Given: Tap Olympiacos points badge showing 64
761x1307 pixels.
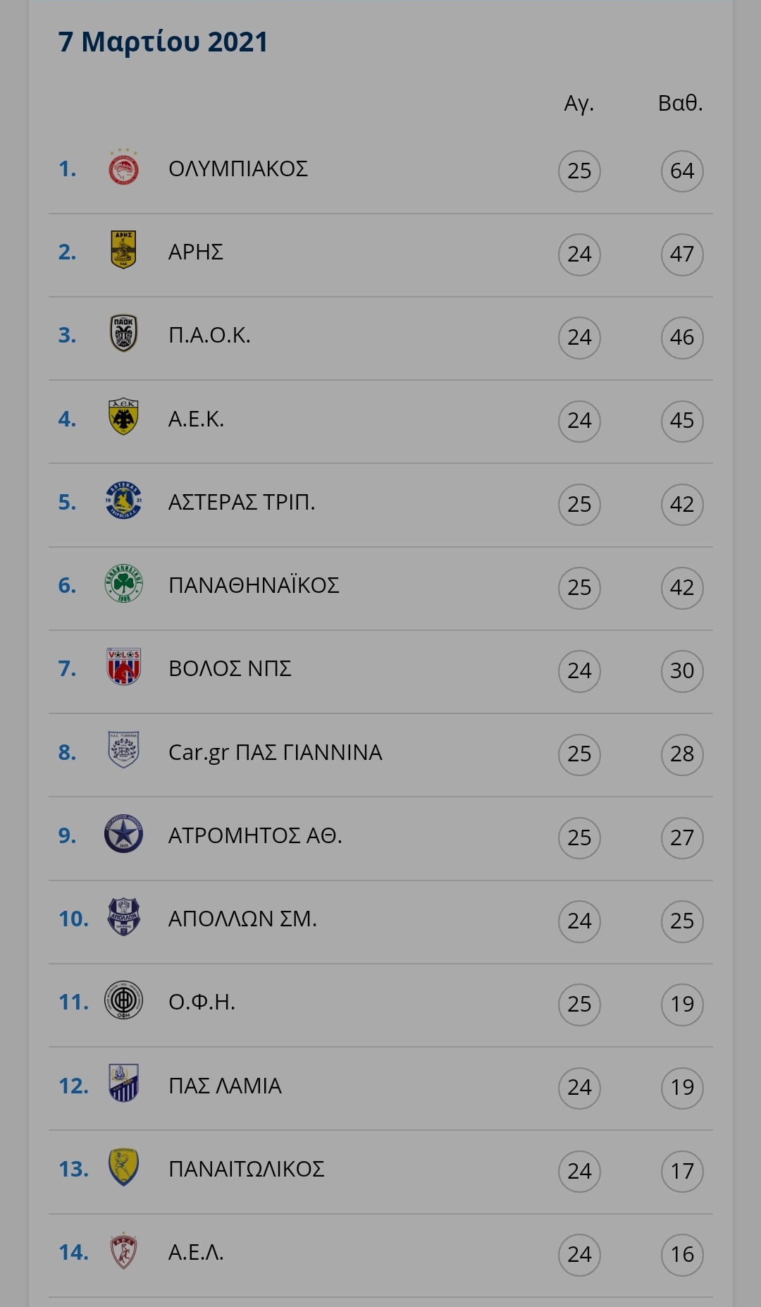Looking at the screenshot, I should click(x=682, y=171).
